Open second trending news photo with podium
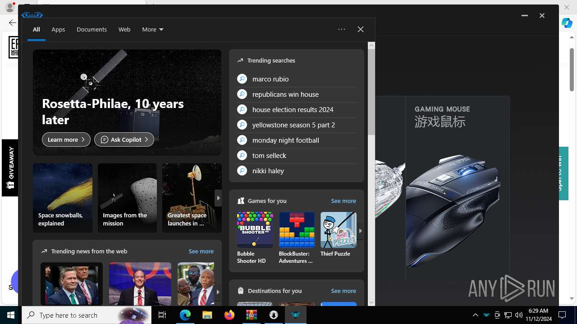577x324 pixels. point(140,284)
